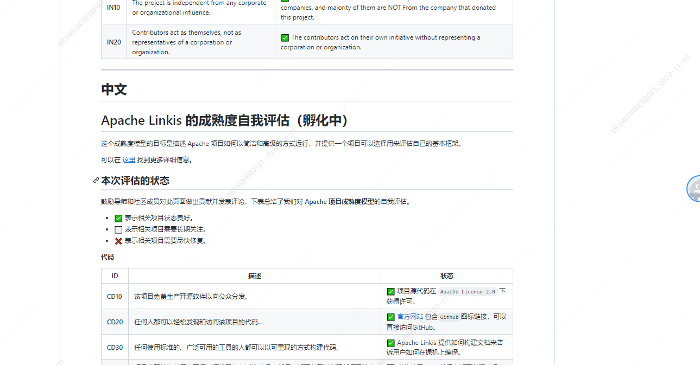Click the 本次评估的状态 heading
This screenshot has height=365, width=700.
click(x=135, y=181)
